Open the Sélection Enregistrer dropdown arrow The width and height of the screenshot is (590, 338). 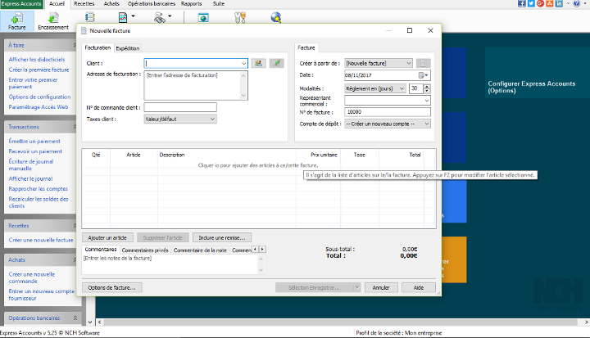click(356, 287)
